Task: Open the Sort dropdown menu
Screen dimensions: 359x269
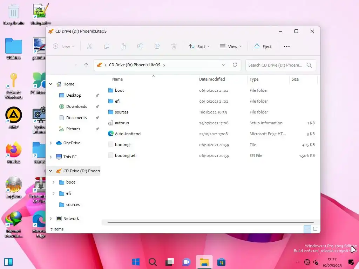Action: [x=199, y=47]
